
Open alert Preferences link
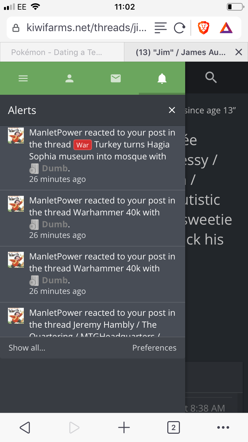(154, 348)
